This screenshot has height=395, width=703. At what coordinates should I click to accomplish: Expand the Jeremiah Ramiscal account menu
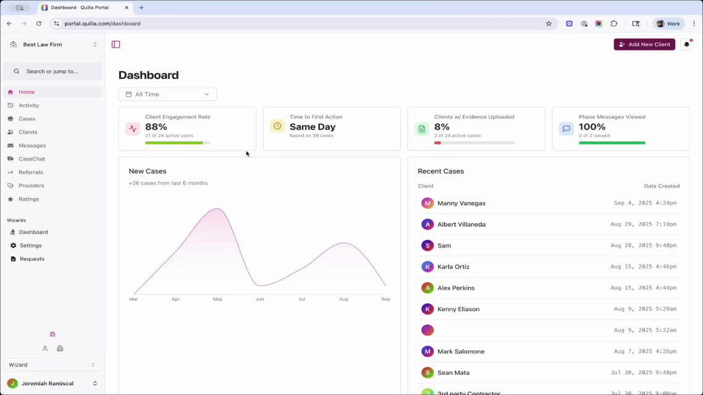point(53,383)
